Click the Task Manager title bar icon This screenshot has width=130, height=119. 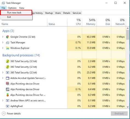[x=3, y=3]
